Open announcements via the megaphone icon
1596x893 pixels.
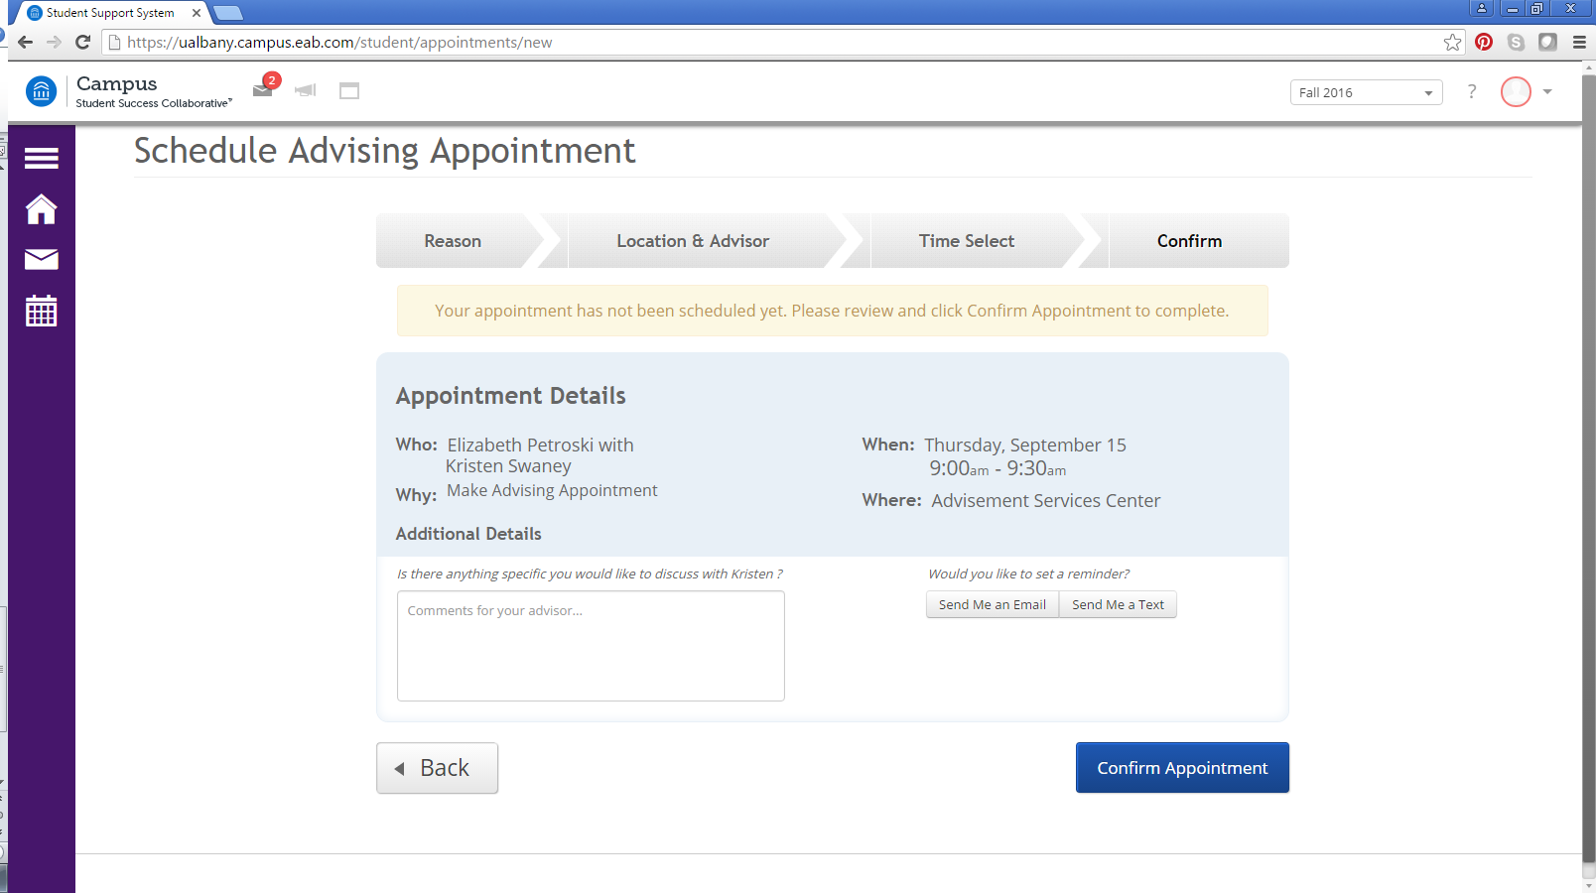[x=305, y=91]
